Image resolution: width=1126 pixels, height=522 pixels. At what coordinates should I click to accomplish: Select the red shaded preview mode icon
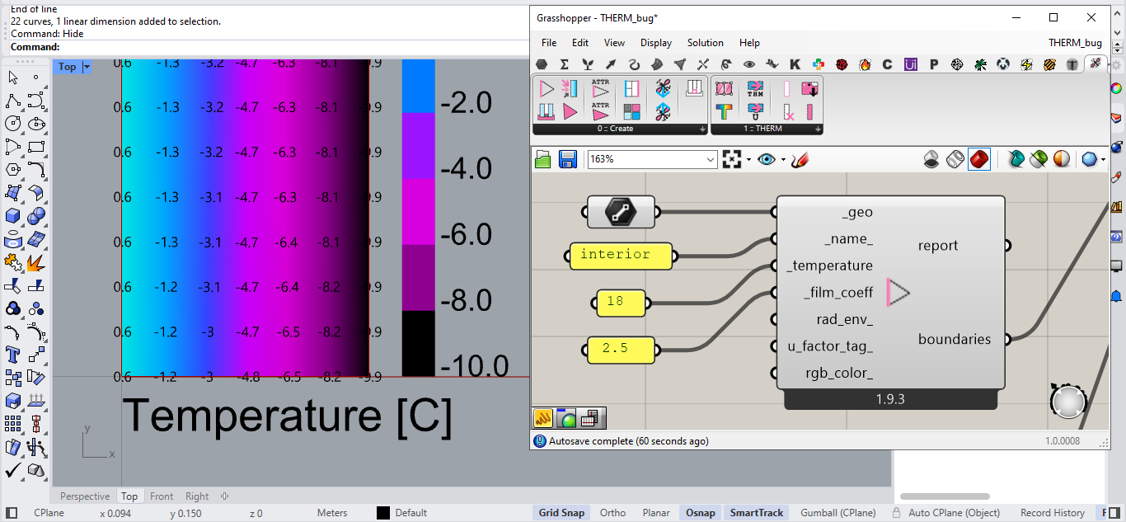click(978, 159)
